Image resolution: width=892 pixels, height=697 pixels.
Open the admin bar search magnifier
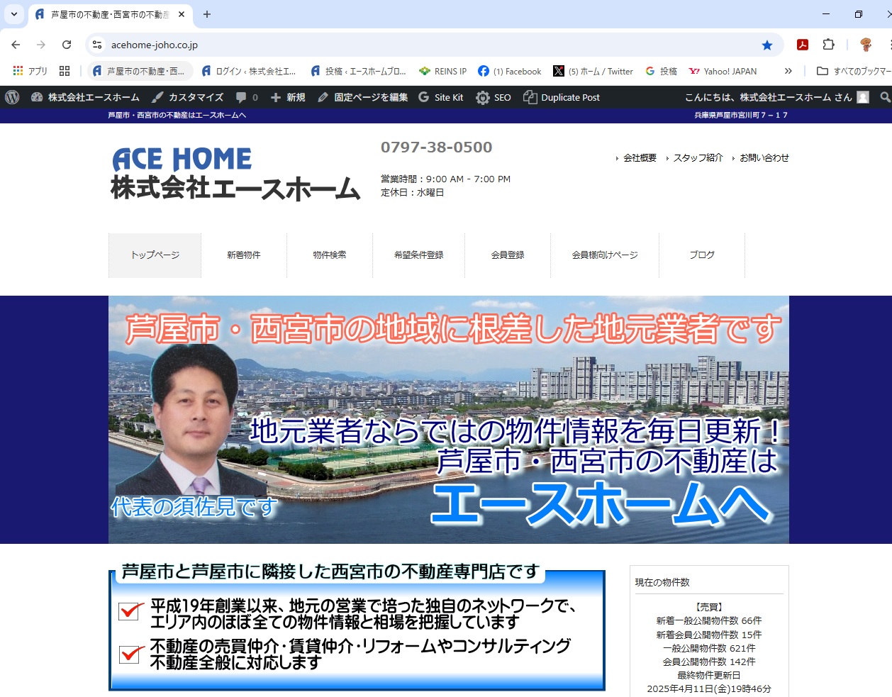click(884, 97)
